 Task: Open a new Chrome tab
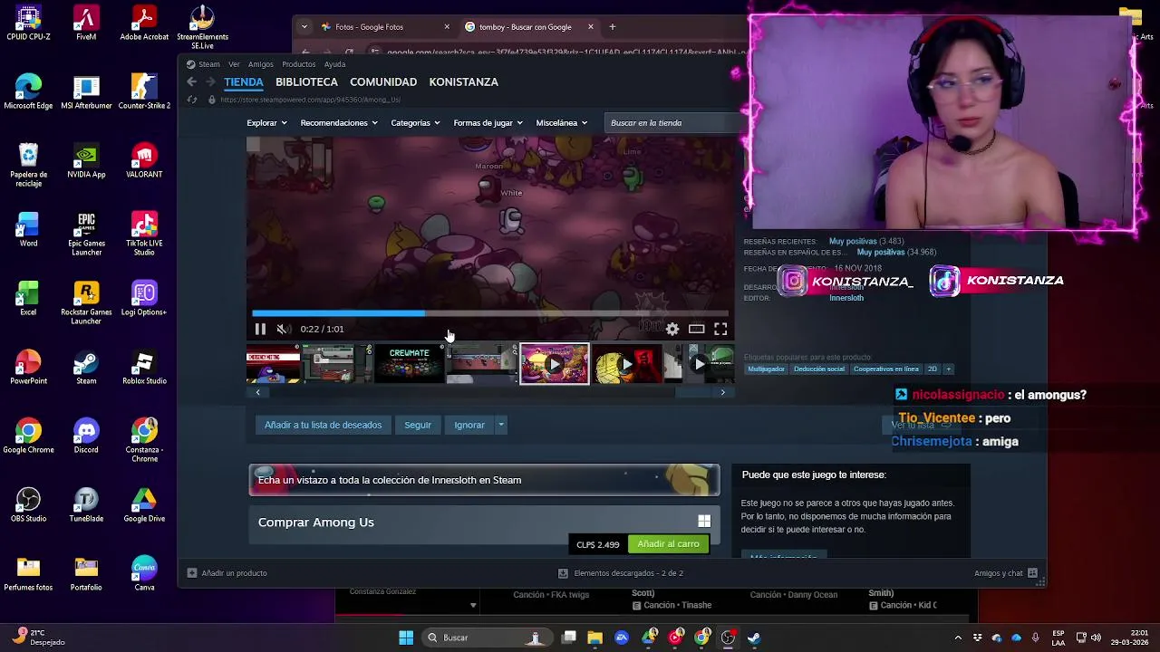(x=613, y=27)
